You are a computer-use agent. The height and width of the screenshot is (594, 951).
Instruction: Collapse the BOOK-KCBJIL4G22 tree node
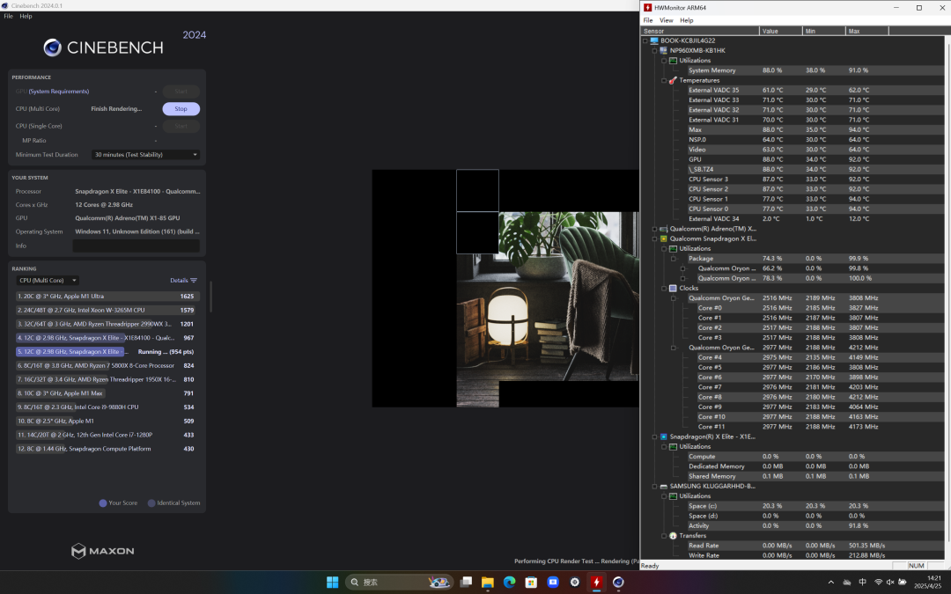645,40
